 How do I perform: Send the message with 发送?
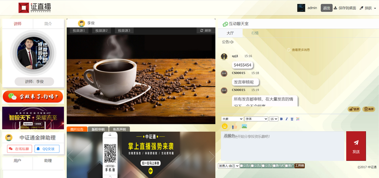click(x=356, y=146)
